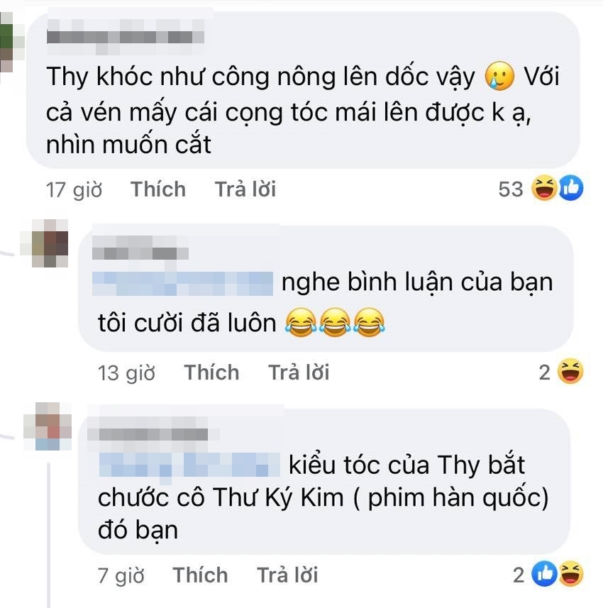Click the blue like reaction icon on 7 giờ comment
603x608 pixels.
544,573
